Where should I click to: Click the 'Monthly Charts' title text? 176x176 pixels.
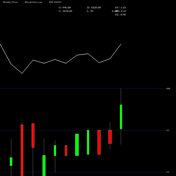pyautogui.click(x=10, y=2)
